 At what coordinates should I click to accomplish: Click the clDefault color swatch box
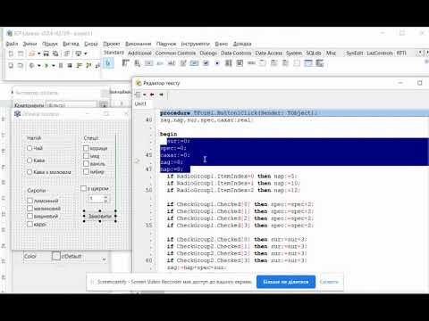point(56,256)
